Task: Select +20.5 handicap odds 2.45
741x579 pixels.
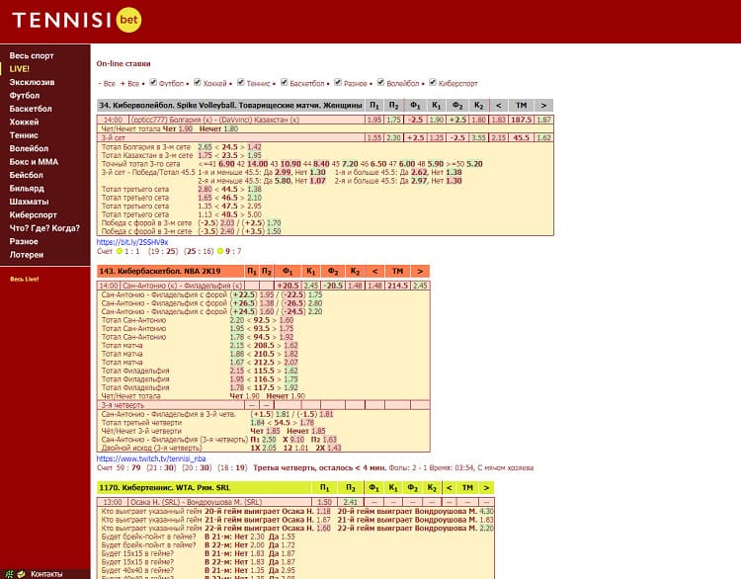Action: [311, 286]
